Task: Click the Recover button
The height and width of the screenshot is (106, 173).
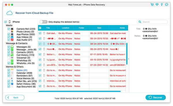Action: point(156,98)
